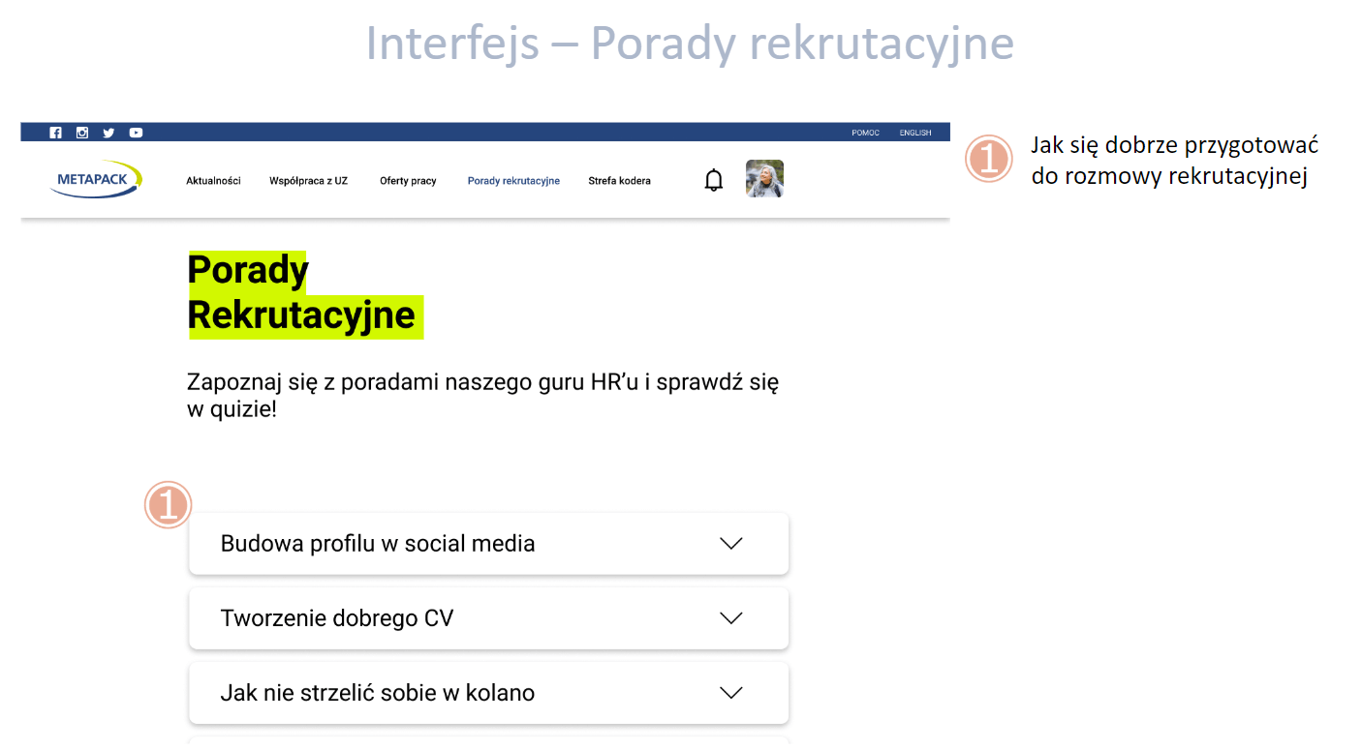Viewport: 1362px width, 750px height.
Task: Click the numbered marker beside the accordion list
Action: [169, 505]
